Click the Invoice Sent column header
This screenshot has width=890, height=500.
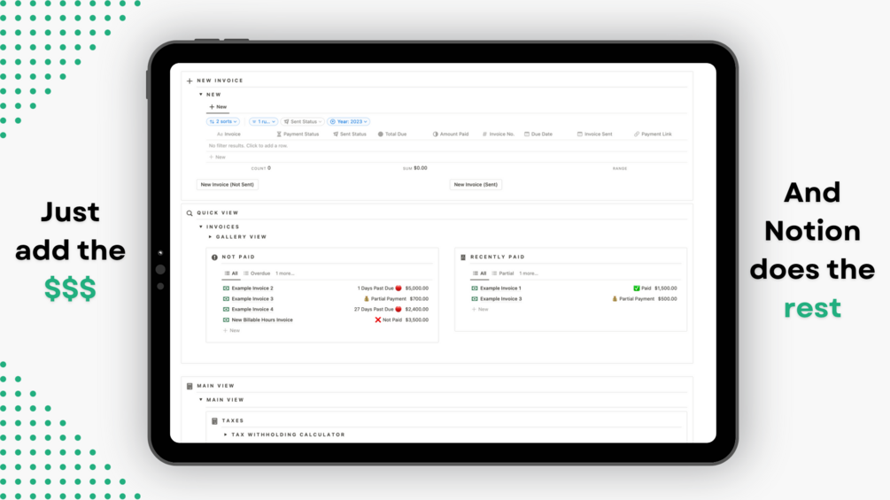pos(594,135)
